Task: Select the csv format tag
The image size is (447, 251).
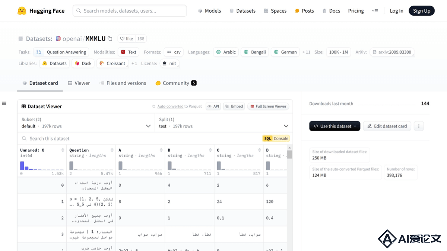Action: [174, 52]
